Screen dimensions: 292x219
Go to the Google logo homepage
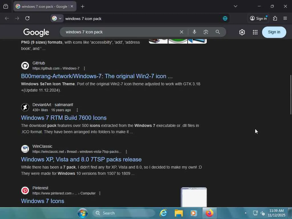tap(36, 33)
